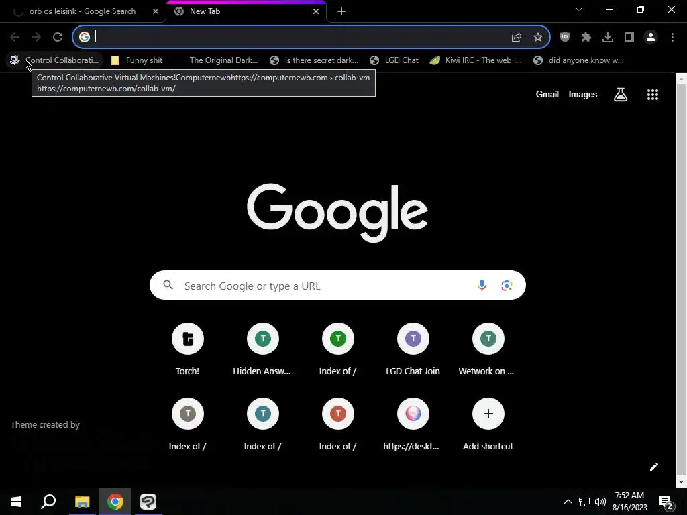Open customize page with pencil icon
Screen dimensions: 687x515
(653, 467)
